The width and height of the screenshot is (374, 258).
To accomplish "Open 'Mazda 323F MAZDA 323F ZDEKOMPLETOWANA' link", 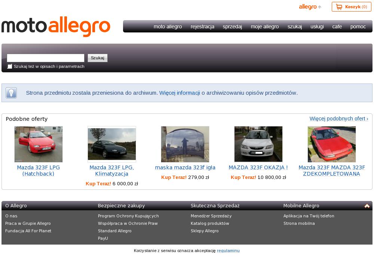I will tap(331, 171).
